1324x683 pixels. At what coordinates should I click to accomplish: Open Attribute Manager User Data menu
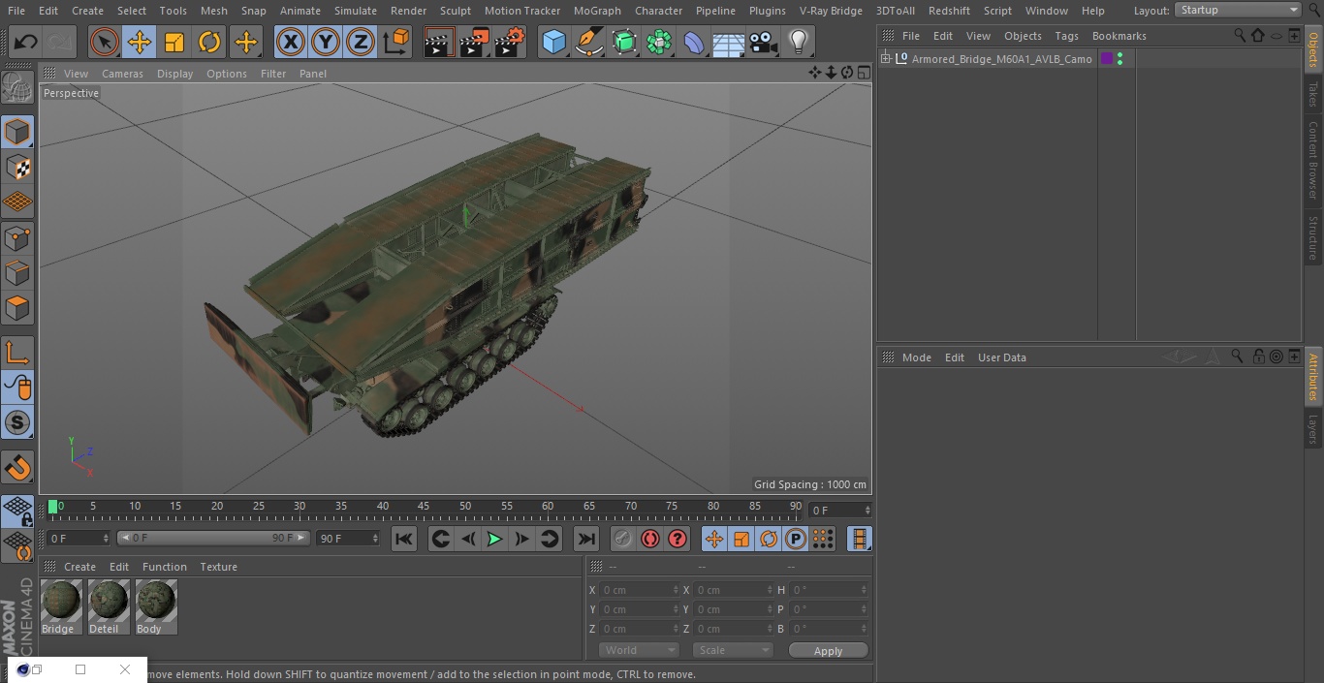[1001, 357]
